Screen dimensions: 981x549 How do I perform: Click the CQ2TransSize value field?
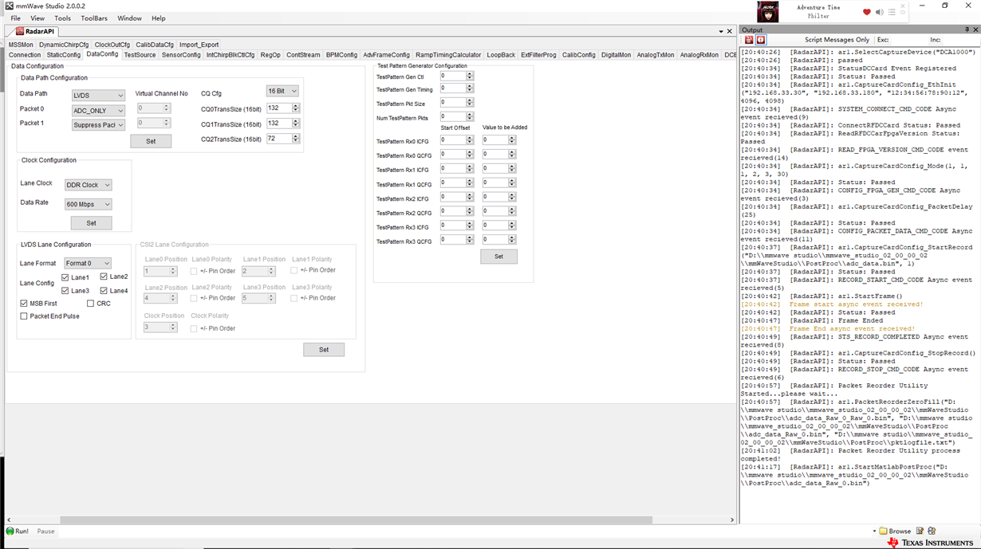tap(279, 139)
